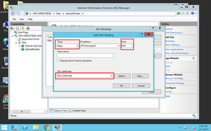Click the Site Bindings dialog help question mark
The image size is (211, 131).
[x=153, y=28]
